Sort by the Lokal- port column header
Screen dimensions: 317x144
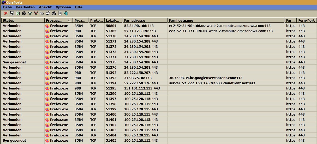tap(113, 20)
